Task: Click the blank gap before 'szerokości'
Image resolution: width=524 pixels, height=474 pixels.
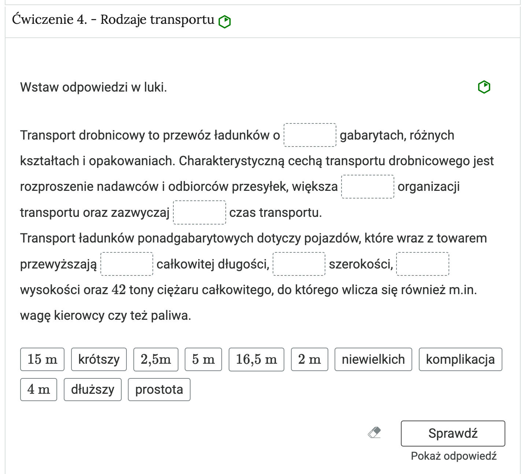Action: click(x=299, y=264)
